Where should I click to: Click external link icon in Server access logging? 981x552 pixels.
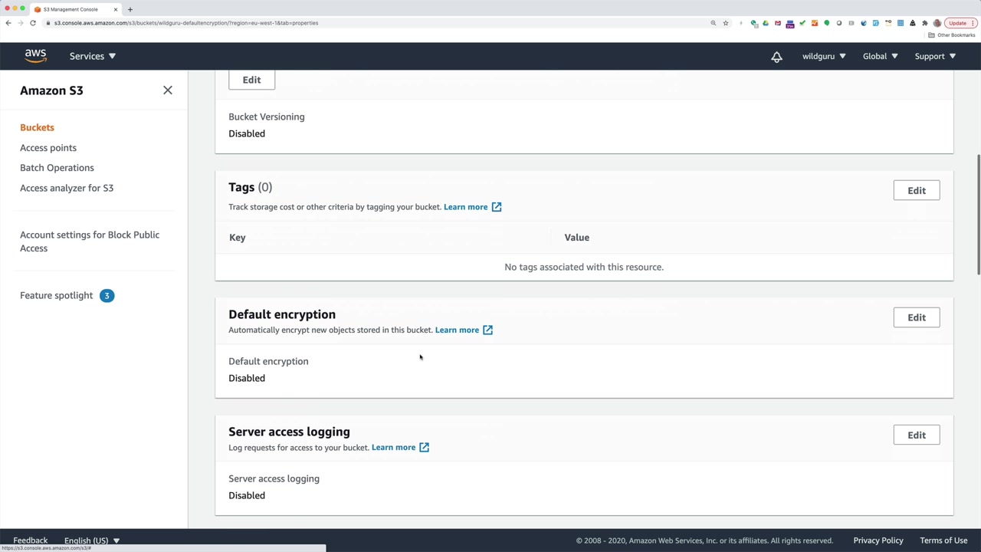click(424, 448)
